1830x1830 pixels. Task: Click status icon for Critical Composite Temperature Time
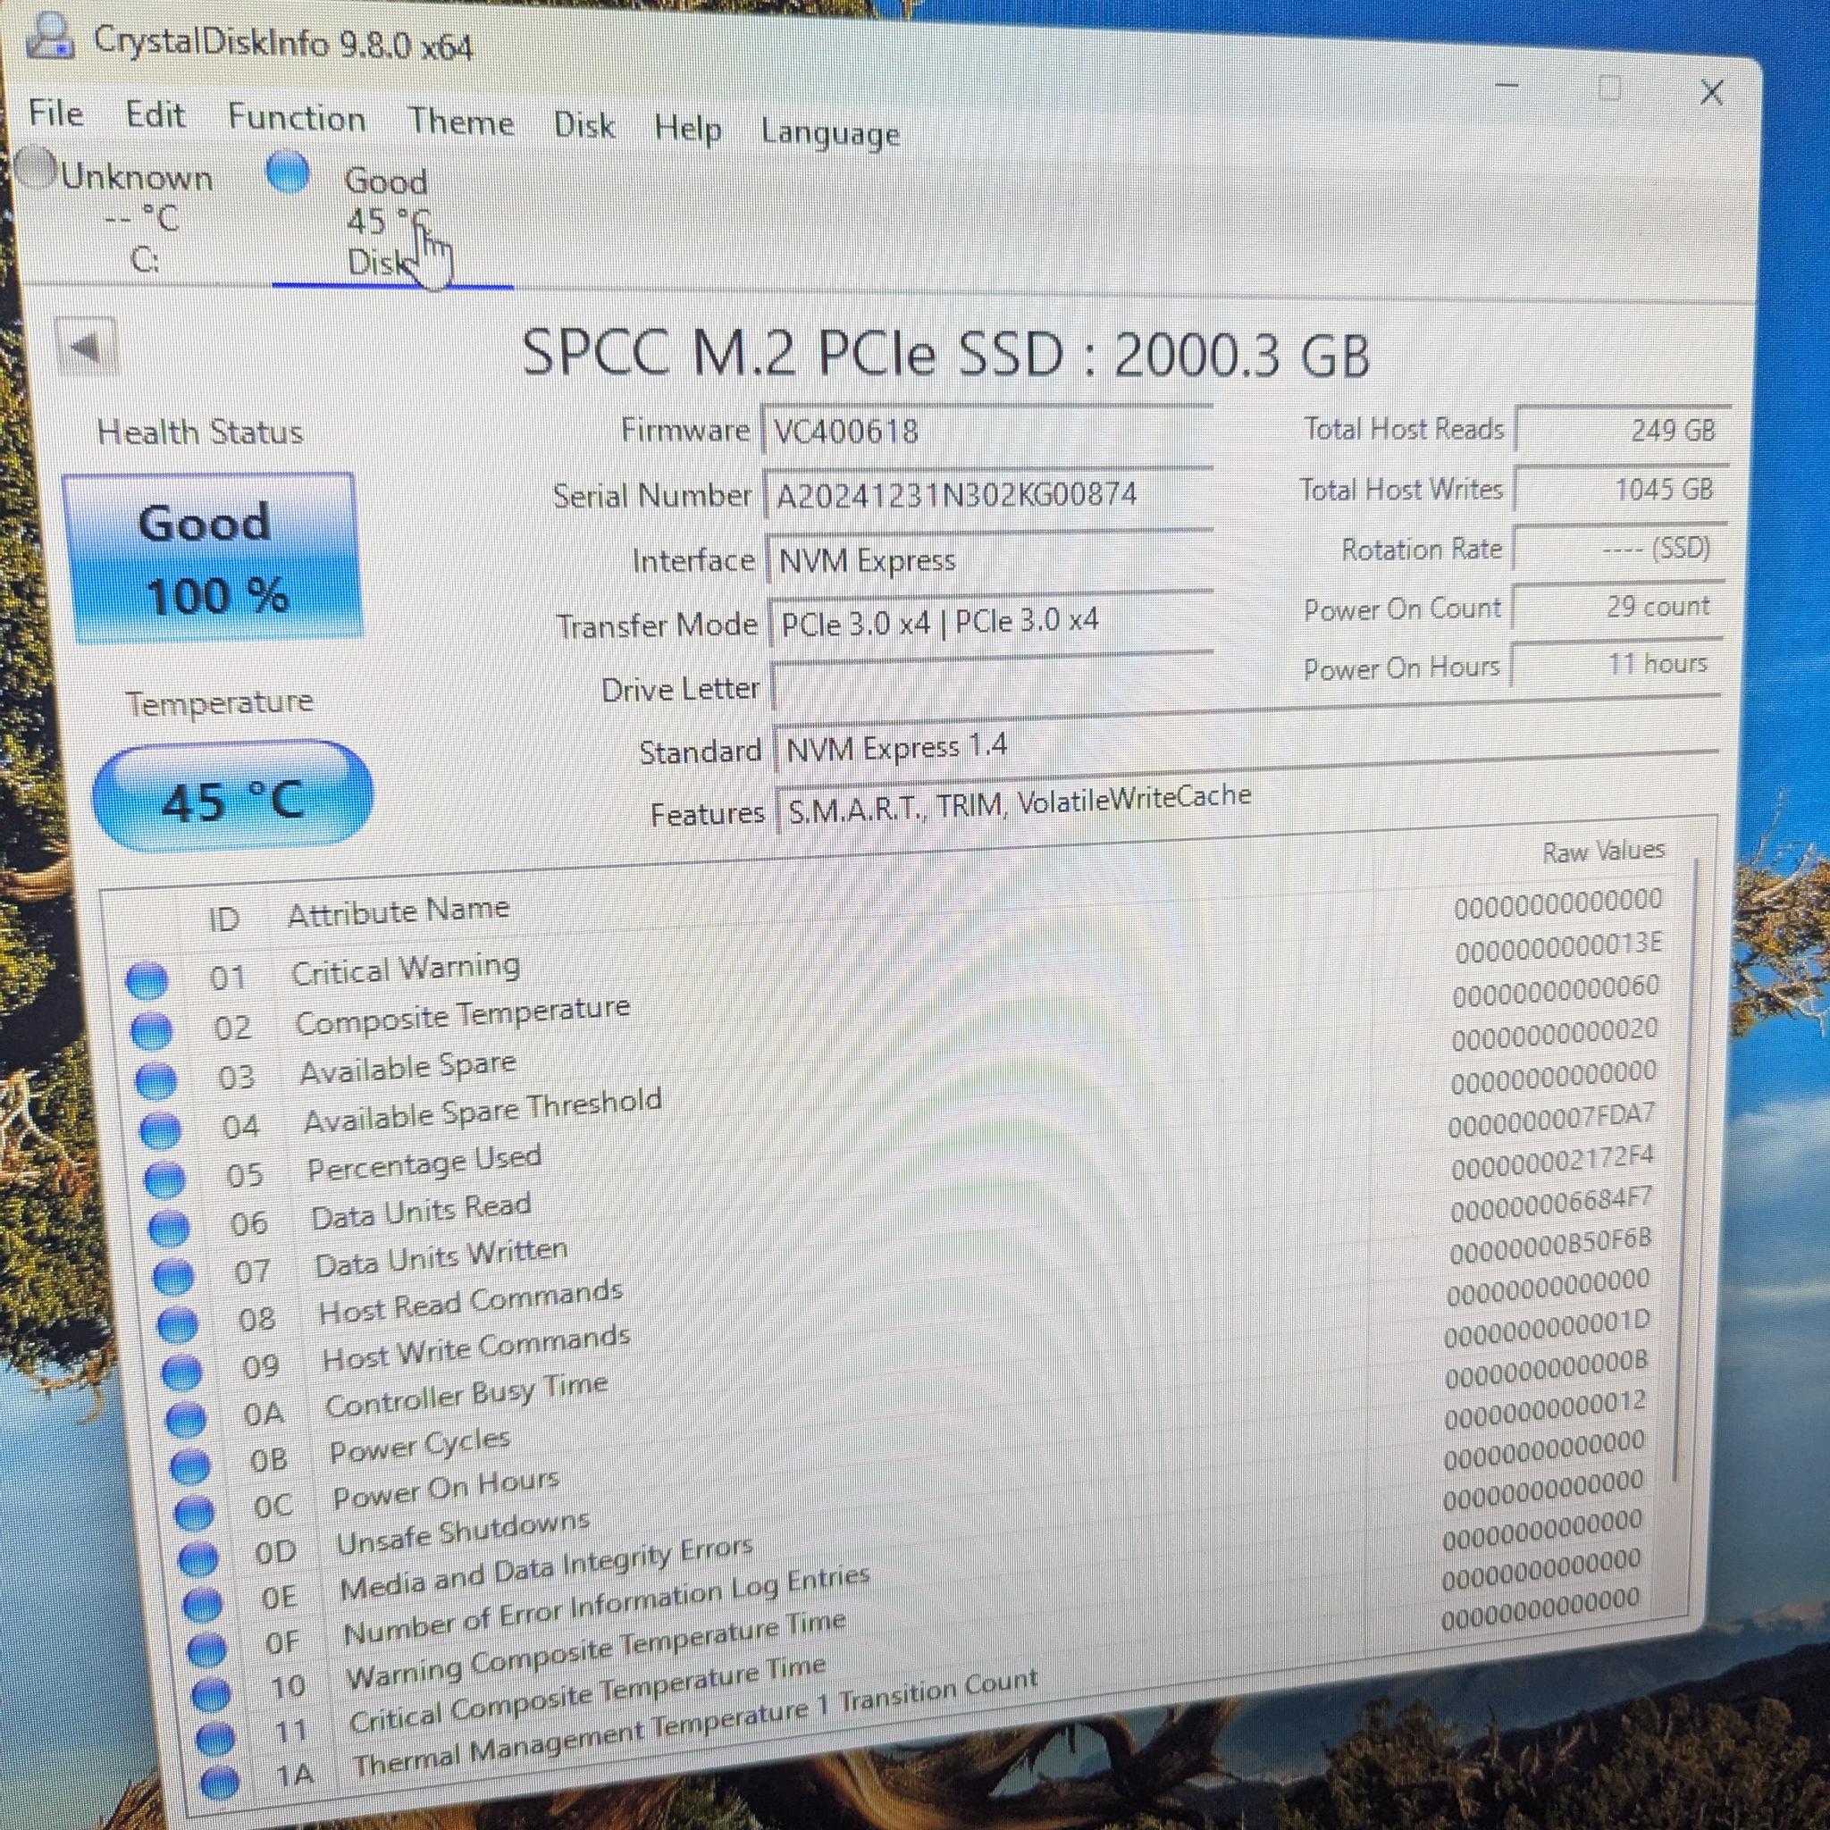click(x=215, y=1739)
